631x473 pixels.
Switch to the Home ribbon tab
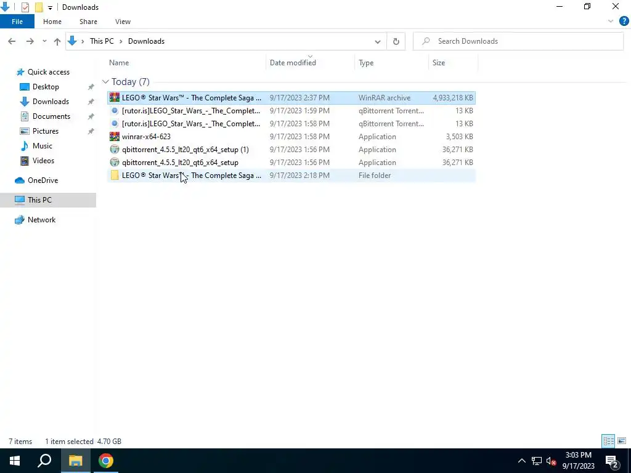[x=52, y=22]
